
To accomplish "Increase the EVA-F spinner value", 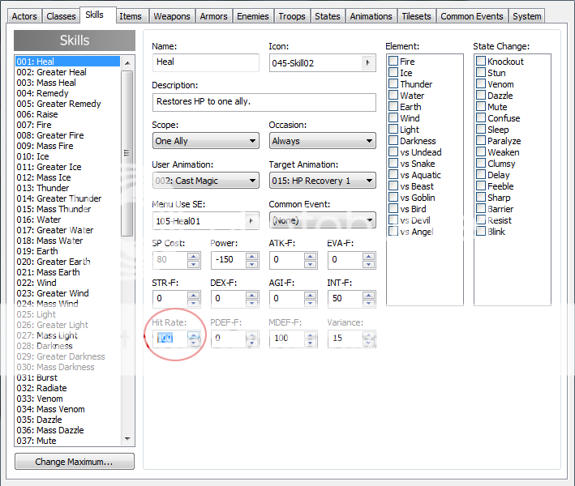I will pos(368,256).
